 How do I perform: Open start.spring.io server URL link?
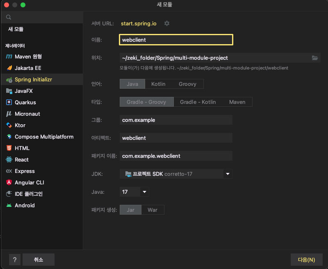(139, 23)
